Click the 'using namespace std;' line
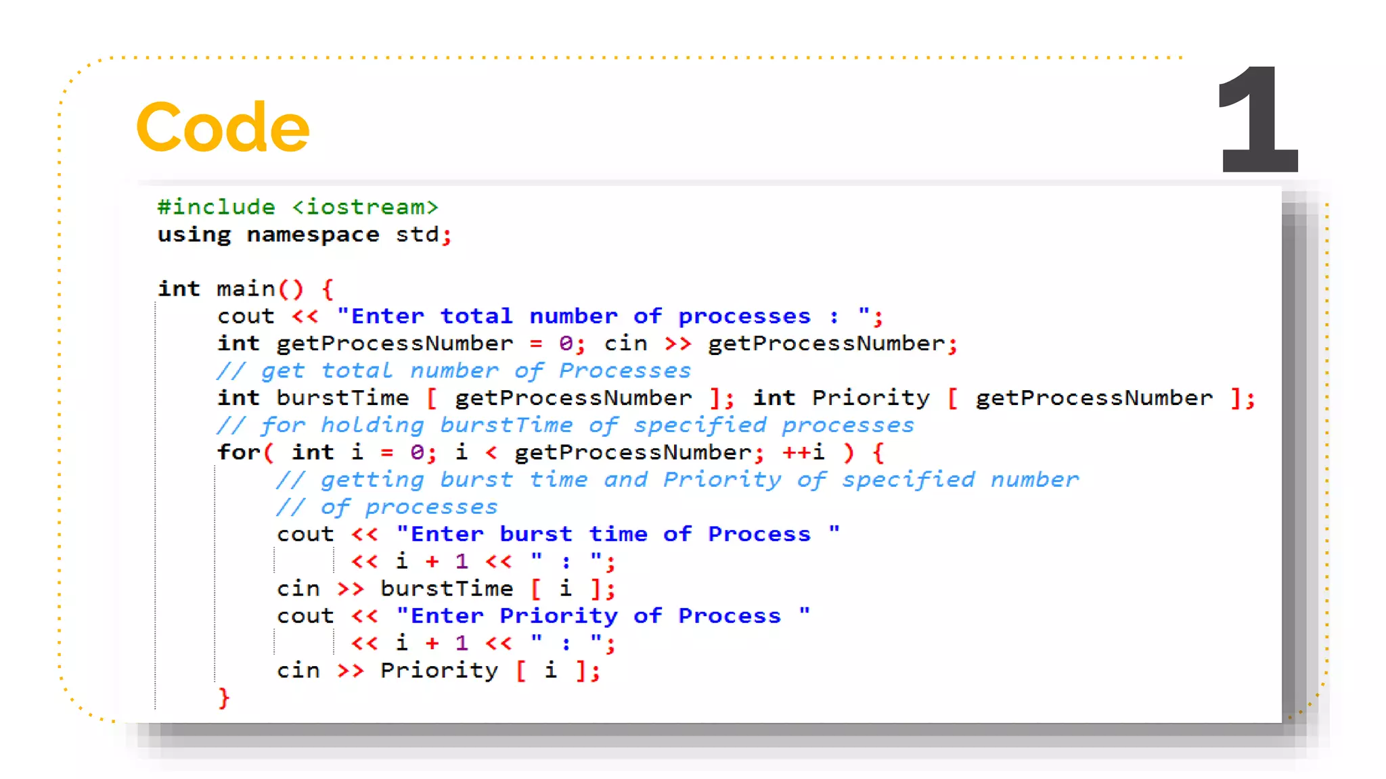This screenshot has width=1386, height=779. 304,235
